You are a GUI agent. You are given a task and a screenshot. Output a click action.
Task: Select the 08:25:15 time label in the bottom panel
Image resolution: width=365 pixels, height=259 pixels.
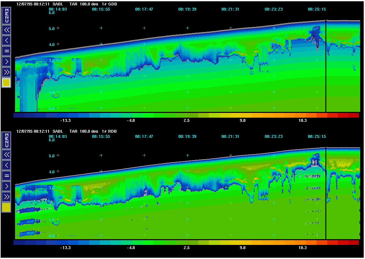[x=317, y=136]
